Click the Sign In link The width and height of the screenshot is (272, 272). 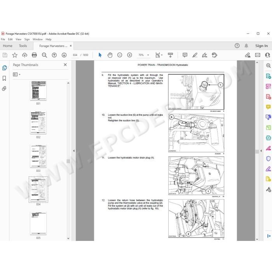(x=262, y=46)
